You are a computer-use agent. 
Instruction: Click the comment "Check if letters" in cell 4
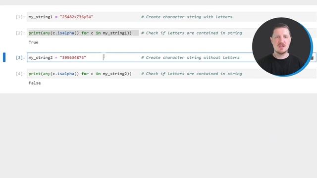(x=192, y=74)
